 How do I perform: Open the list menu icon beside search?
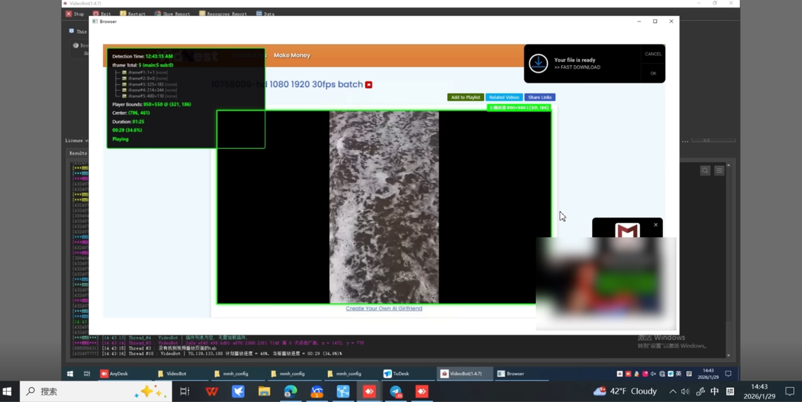point(719,170)
